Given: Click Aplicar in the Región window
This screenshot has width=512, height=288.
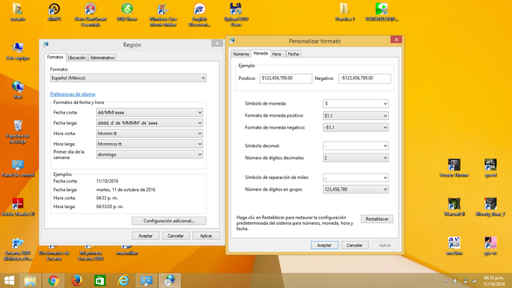Looking at the screenshot, I should pyautogui.click(x=206, y=236).
